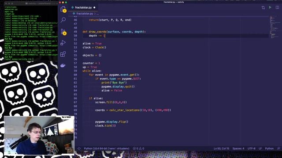Open the Docker whale view
Screen dimensions: 282x158
click(63, 65)
